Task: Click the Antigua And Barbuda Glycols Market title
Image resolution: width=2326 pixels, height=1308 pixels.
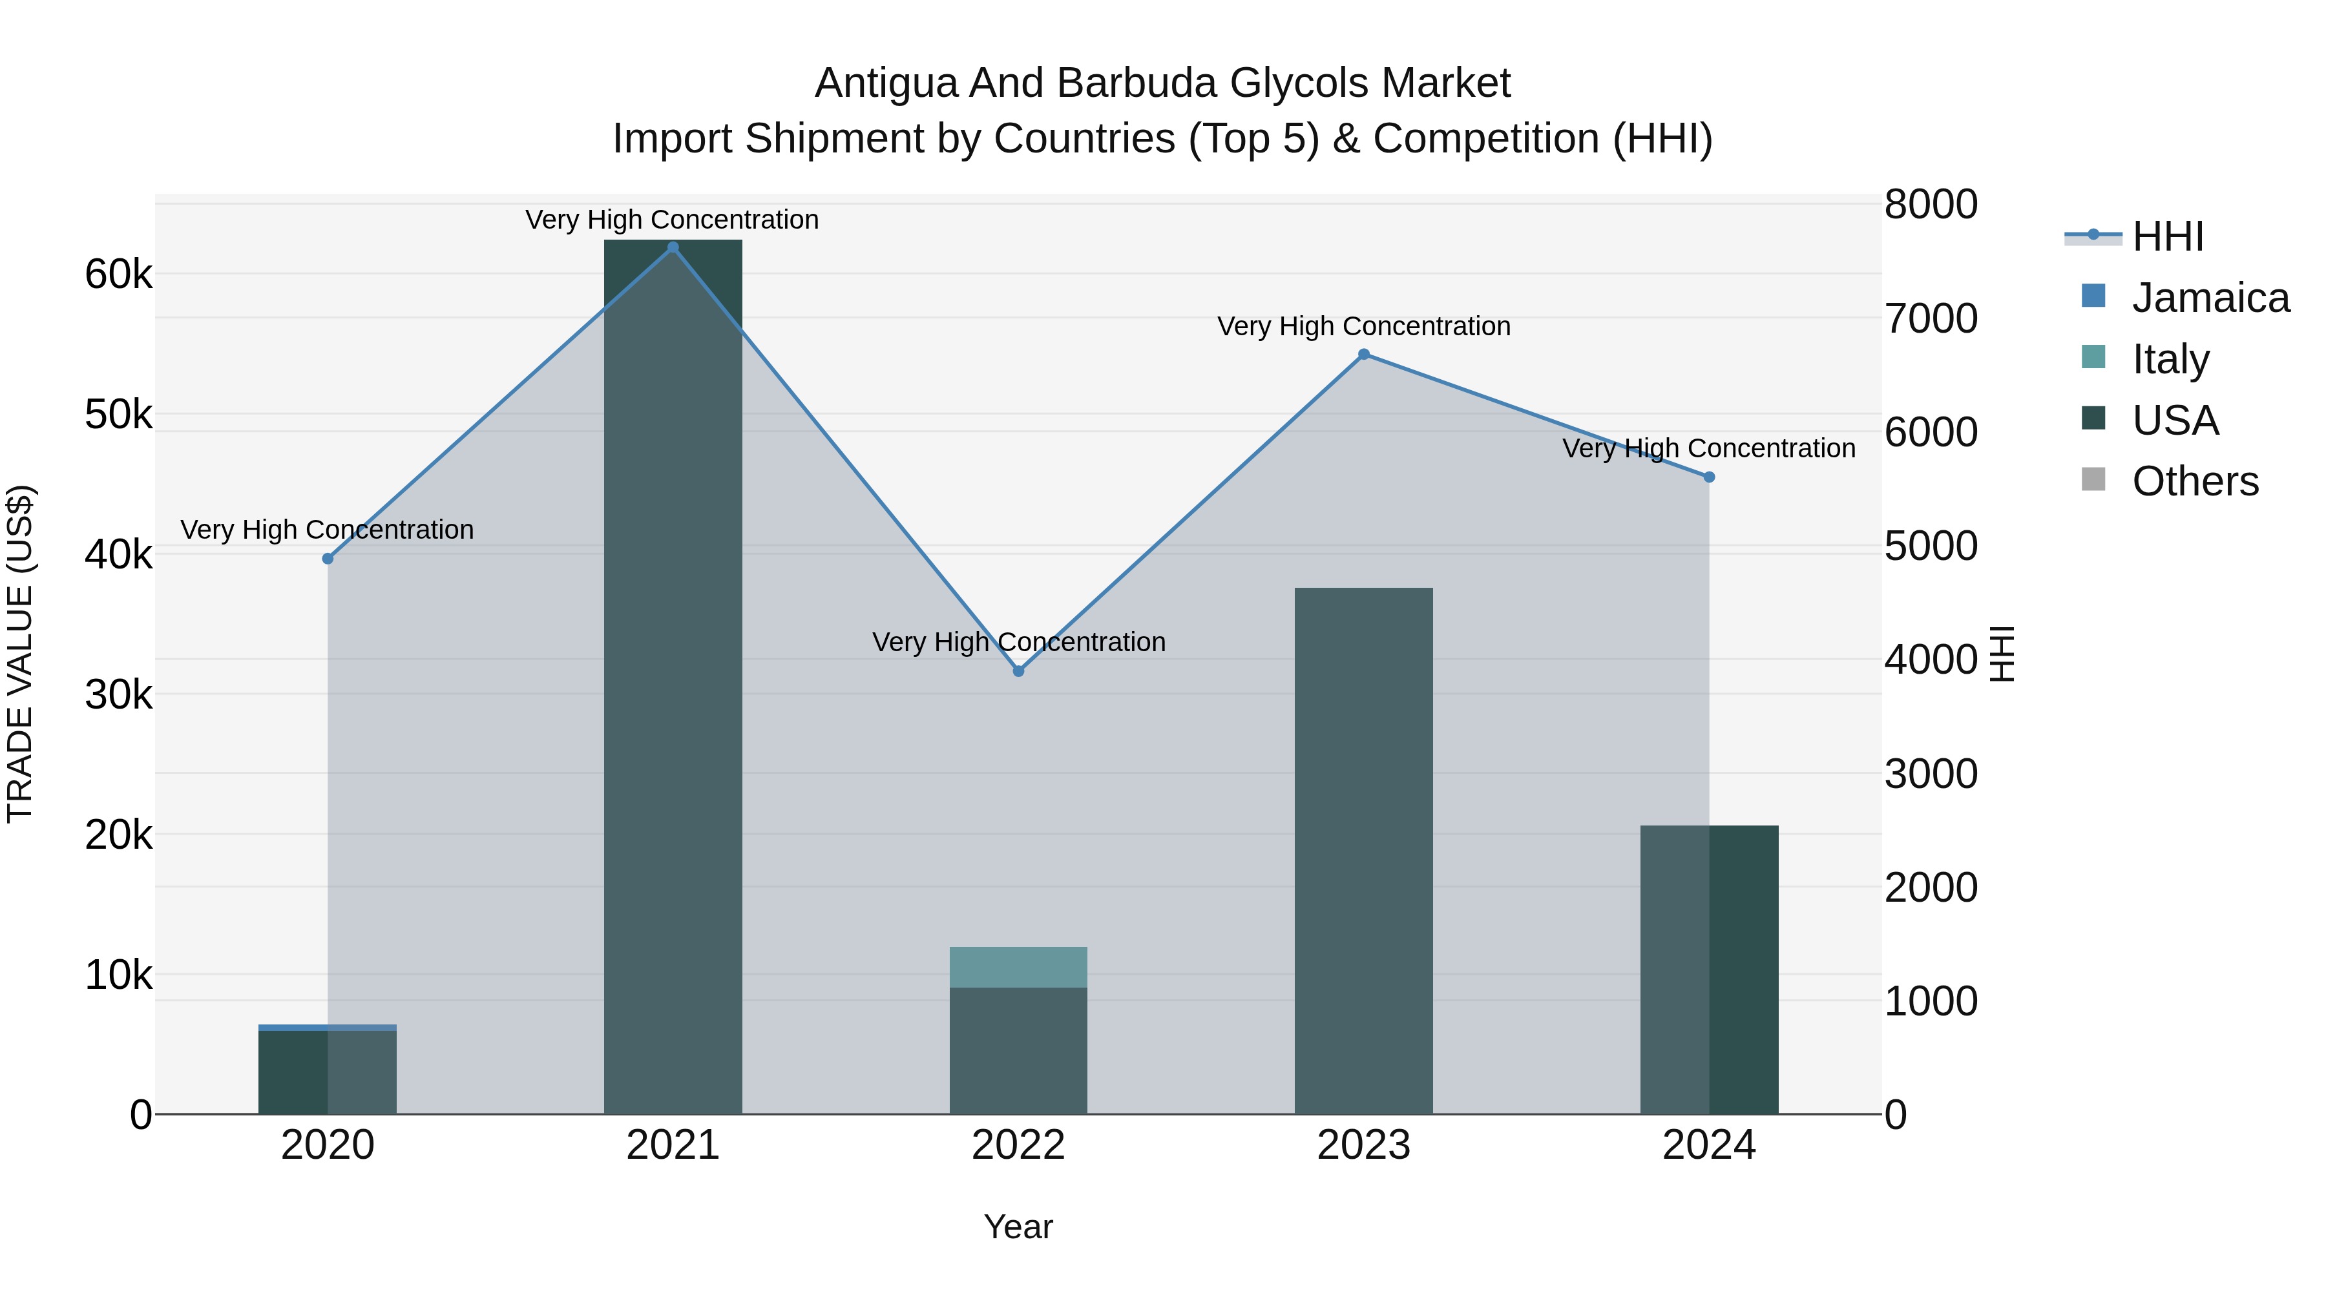Action: pos(1162,83)
